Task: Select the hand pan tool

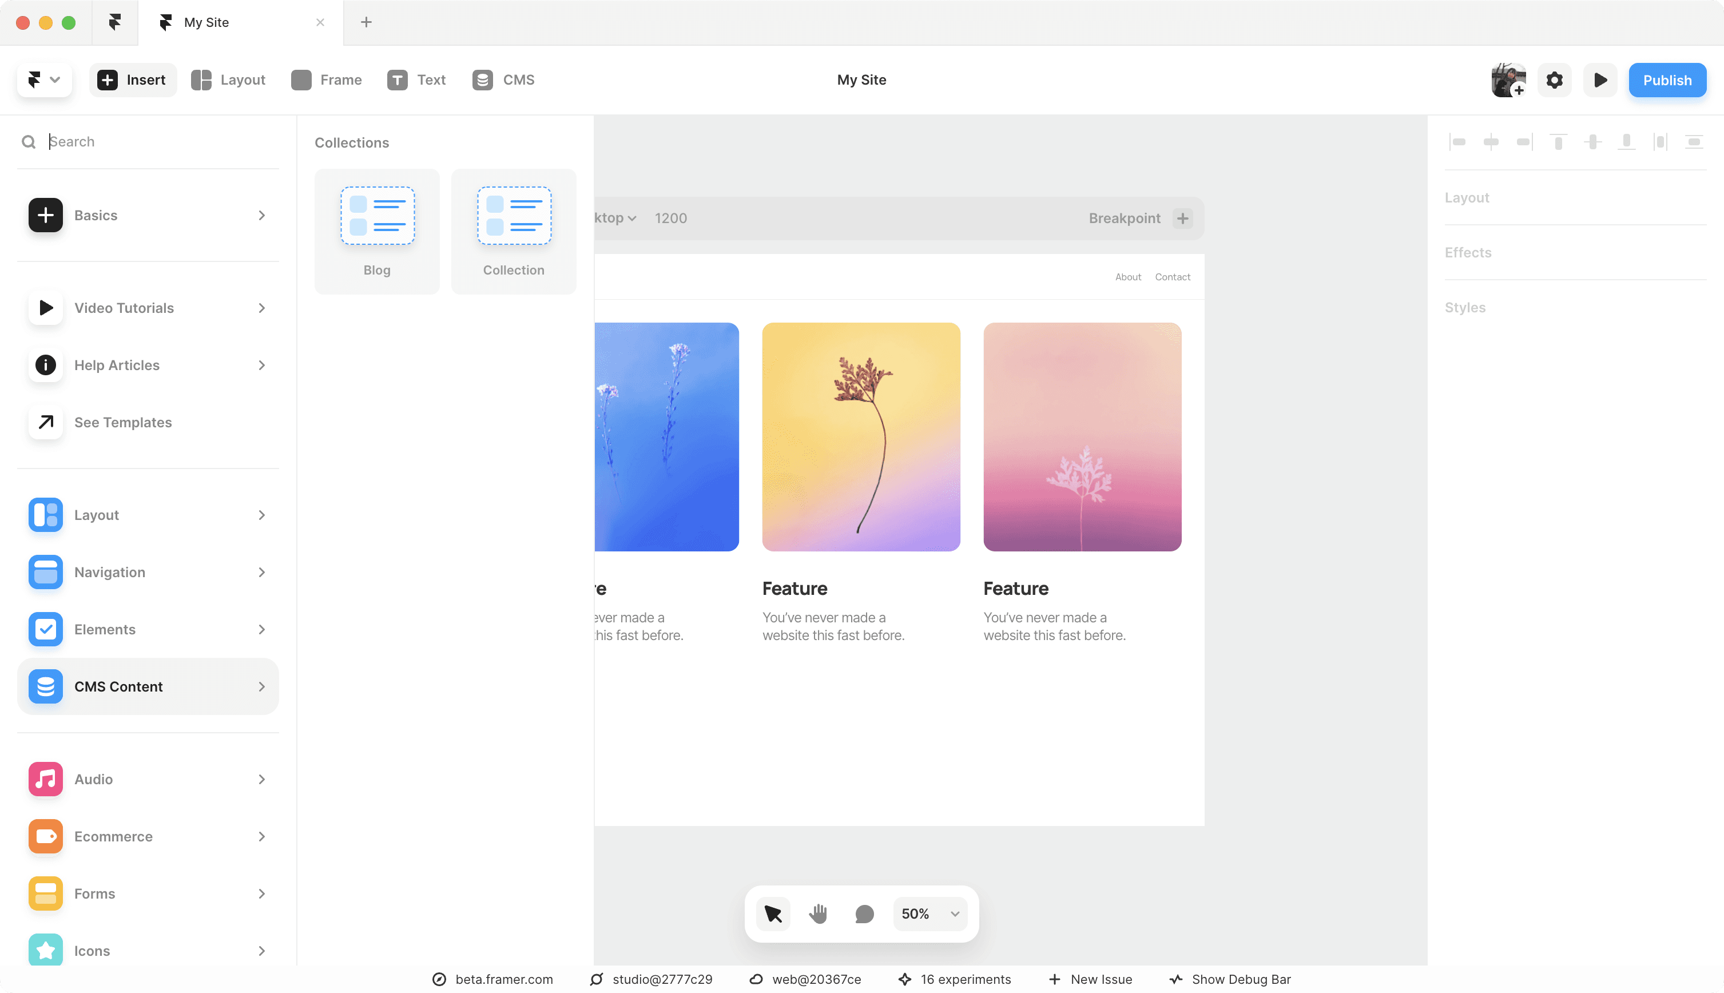Action: point(818,914)
